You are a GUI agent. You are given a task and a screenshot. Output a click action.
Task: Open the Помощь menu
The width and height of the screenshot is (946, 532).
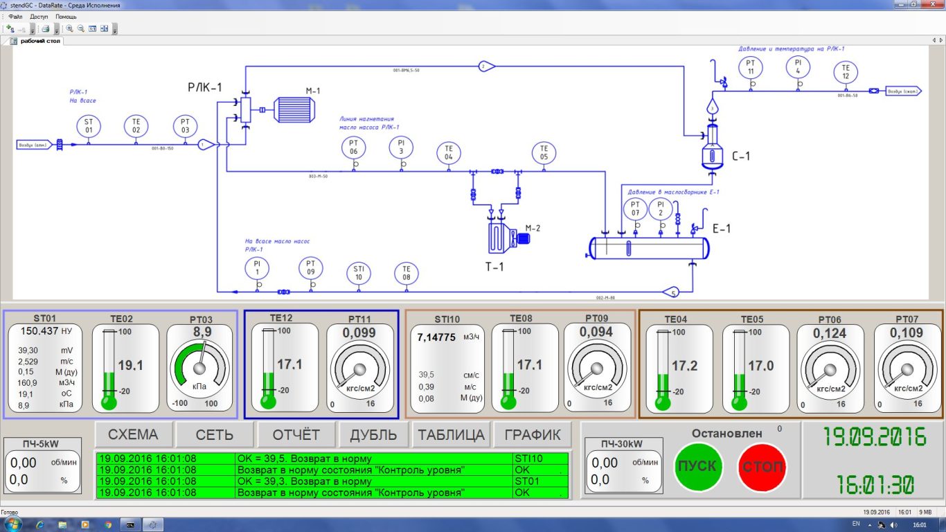66,16
